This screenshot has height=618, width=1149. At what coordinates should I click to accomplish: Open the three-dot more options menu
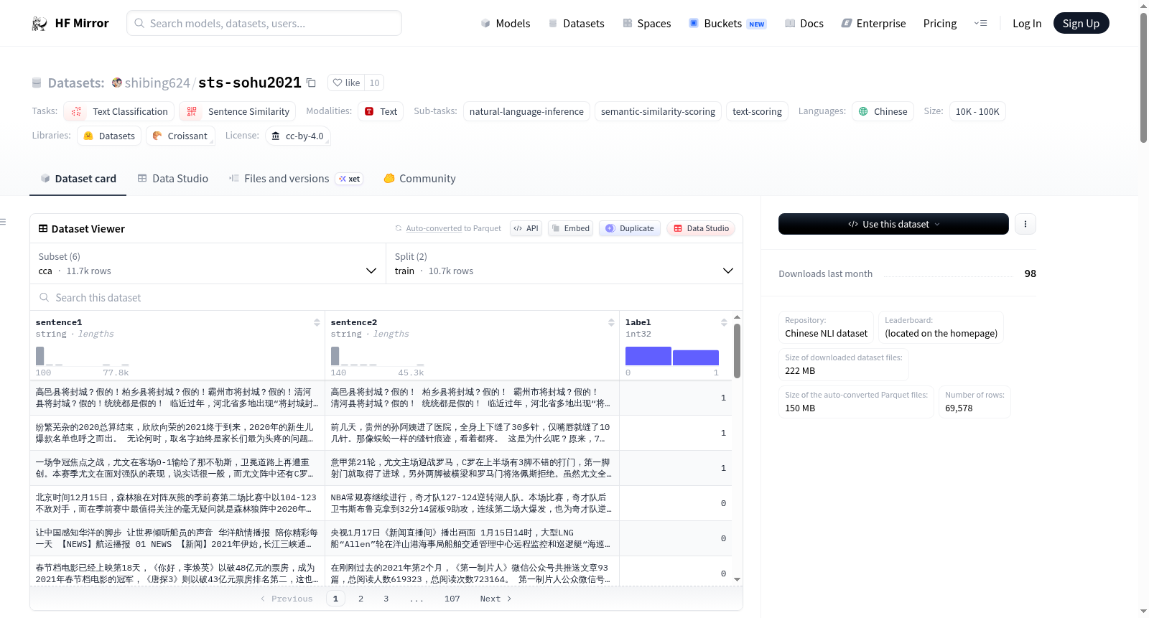click(x=1025, y=224)
